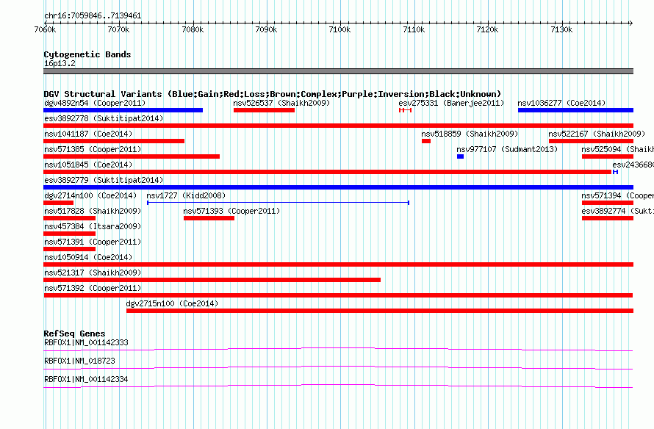
Task: Select the nsv517828 (Shaikh2009) label
Action: point(93,211)
